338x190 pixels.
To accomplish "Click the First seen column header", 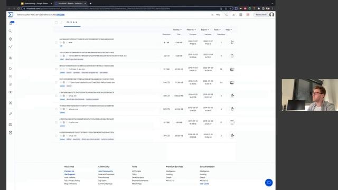I will point(193,34).
